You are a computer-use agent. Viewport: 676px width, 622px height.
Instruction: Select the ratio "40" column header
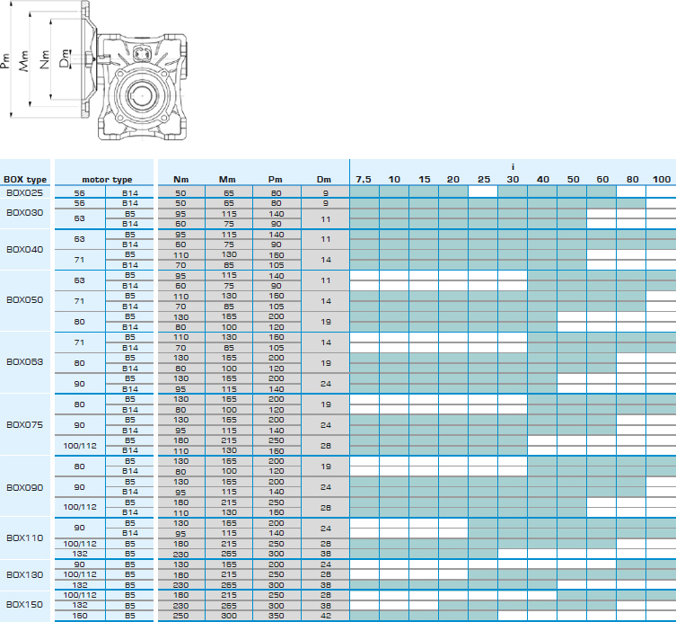click(x=542, y=180)
